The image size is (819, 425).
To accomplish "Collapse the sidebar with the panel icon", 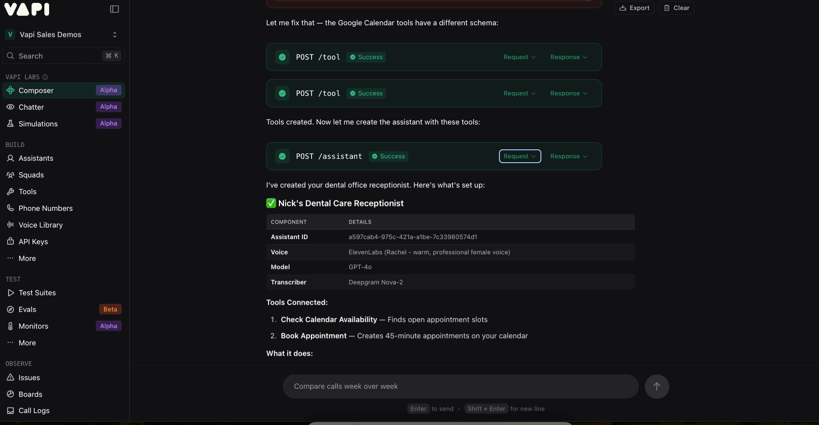I will (x=114, y=9).
